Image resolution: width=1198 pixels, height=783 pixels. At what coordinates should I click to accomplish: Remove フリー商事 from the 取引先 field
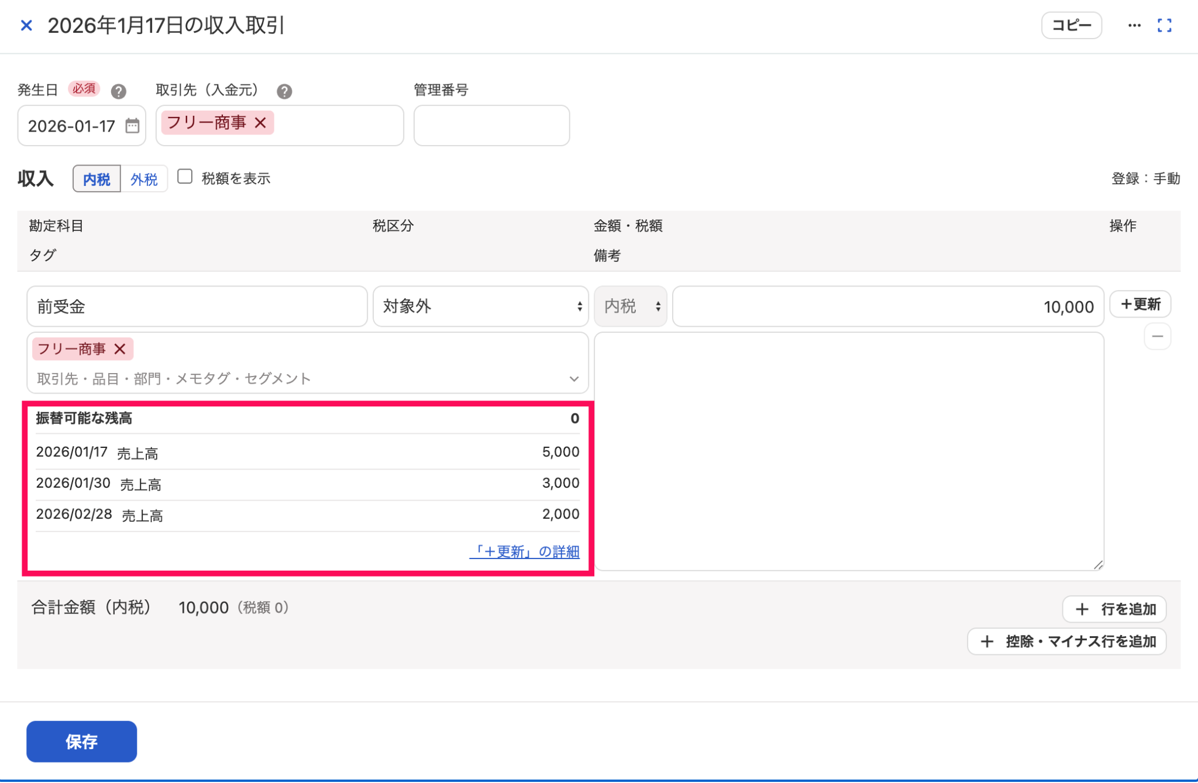(261, 123)
